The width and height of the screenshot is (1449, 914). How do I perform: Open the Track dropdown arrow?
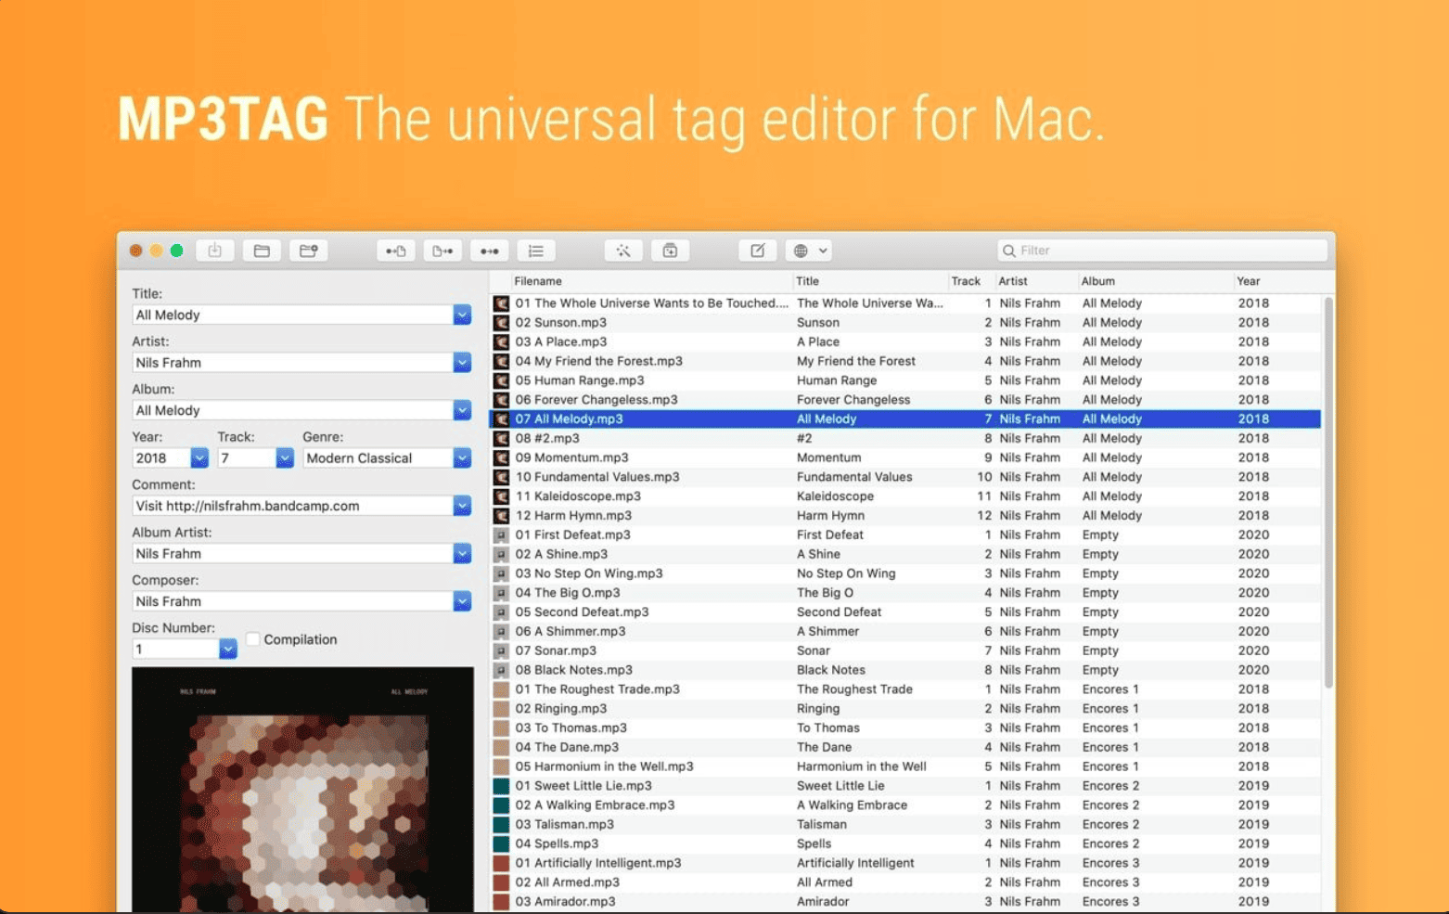tap(285, 458)
